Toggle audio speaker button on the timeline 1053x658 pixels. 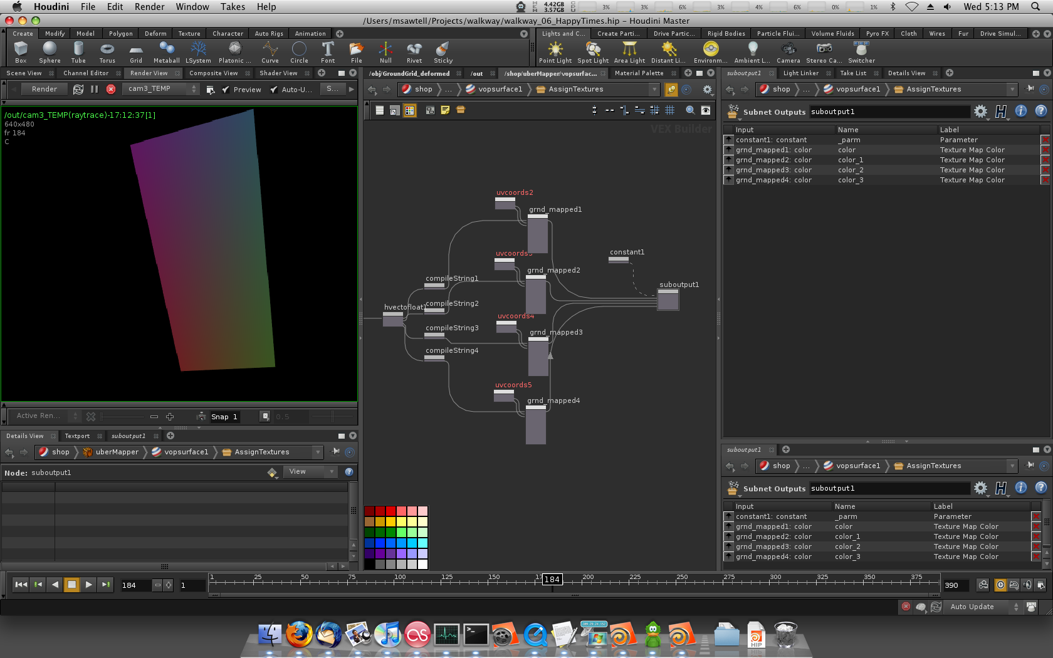click(x=1027, y=585)
